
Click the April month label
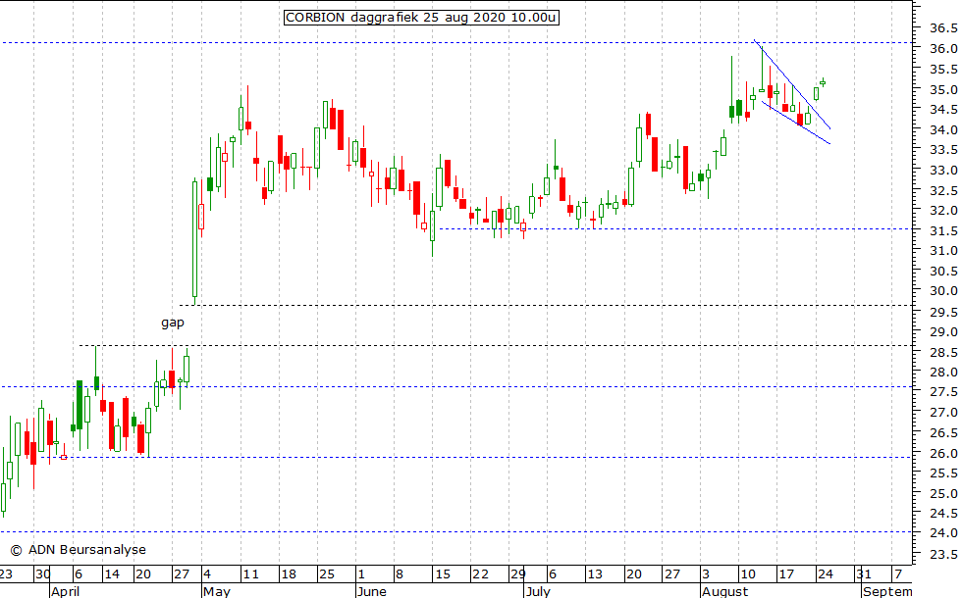(x=65, y=591)
